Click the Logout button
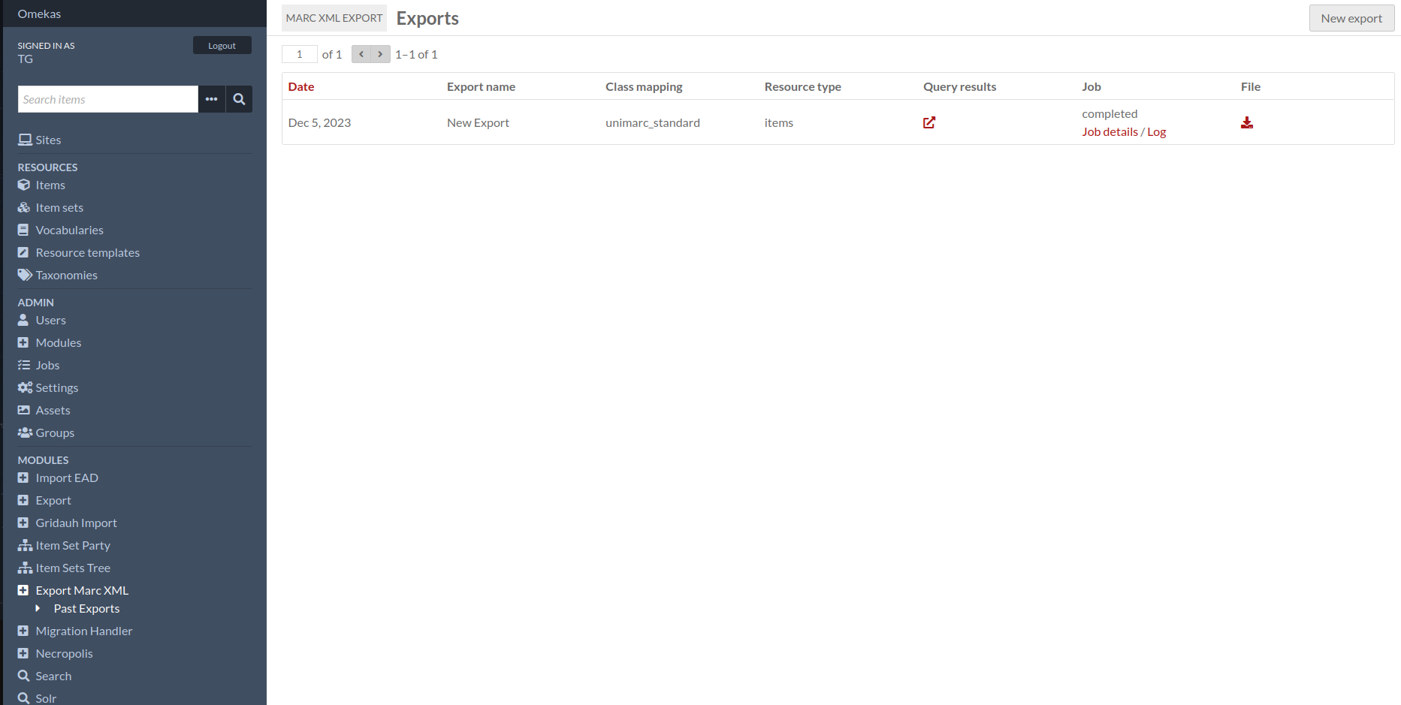The height and width of the screenshot is (705, 1401). [x=222, y=45]
